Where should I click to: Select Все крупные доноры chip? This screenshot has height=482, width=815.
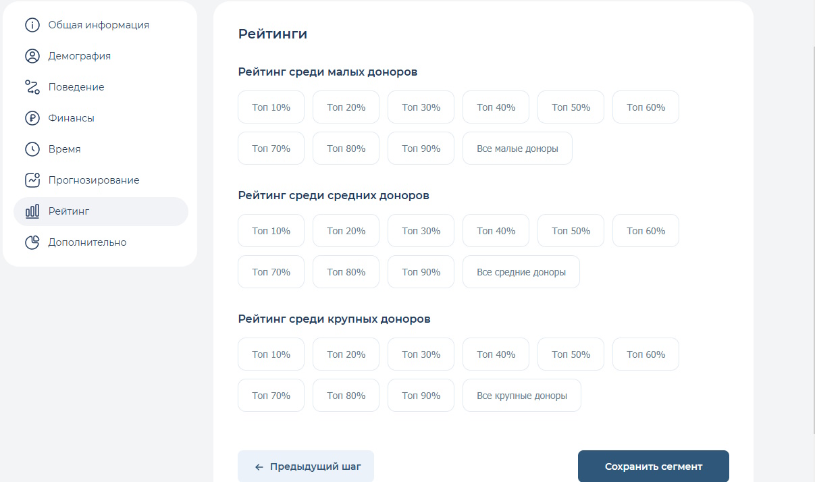pyautogui.click(x=521, y=396)
